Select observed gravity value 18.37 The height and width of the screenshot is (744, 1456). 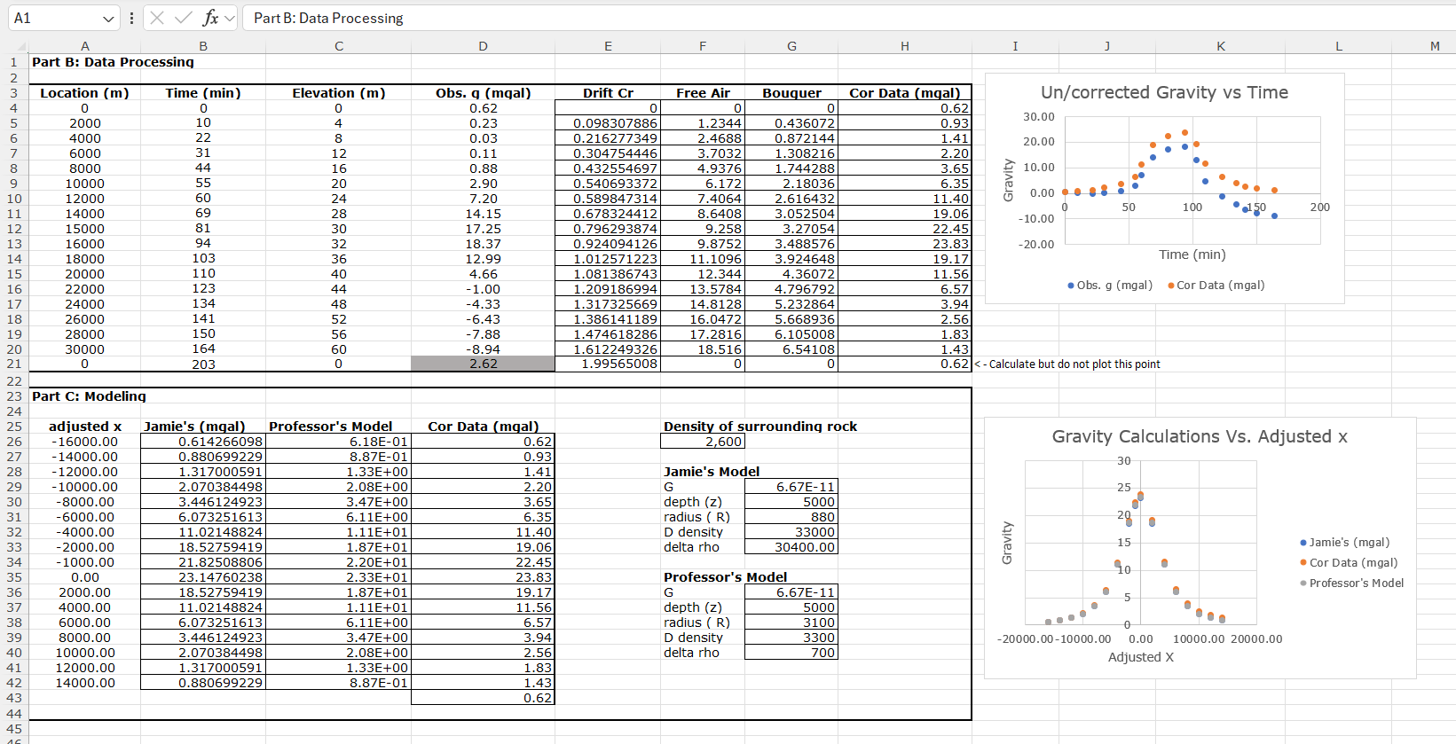click(483, 244)
